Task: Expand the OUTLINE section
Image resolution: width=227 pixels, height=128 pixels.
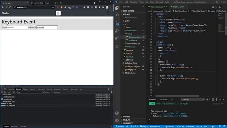Action: [133, 117]
